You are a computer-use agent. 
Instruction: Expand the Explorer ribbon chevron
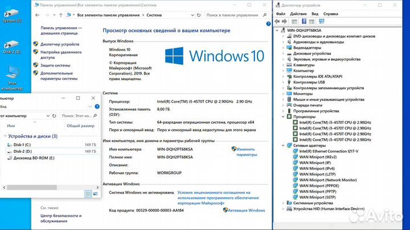pos(90,106)
